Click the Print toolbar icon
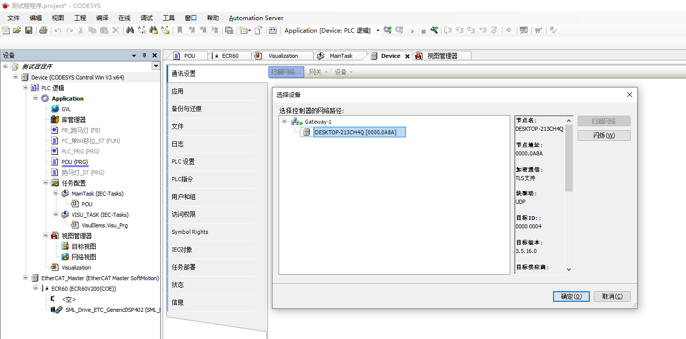Screen dimensions: 686x339 (x=43, y=30)
